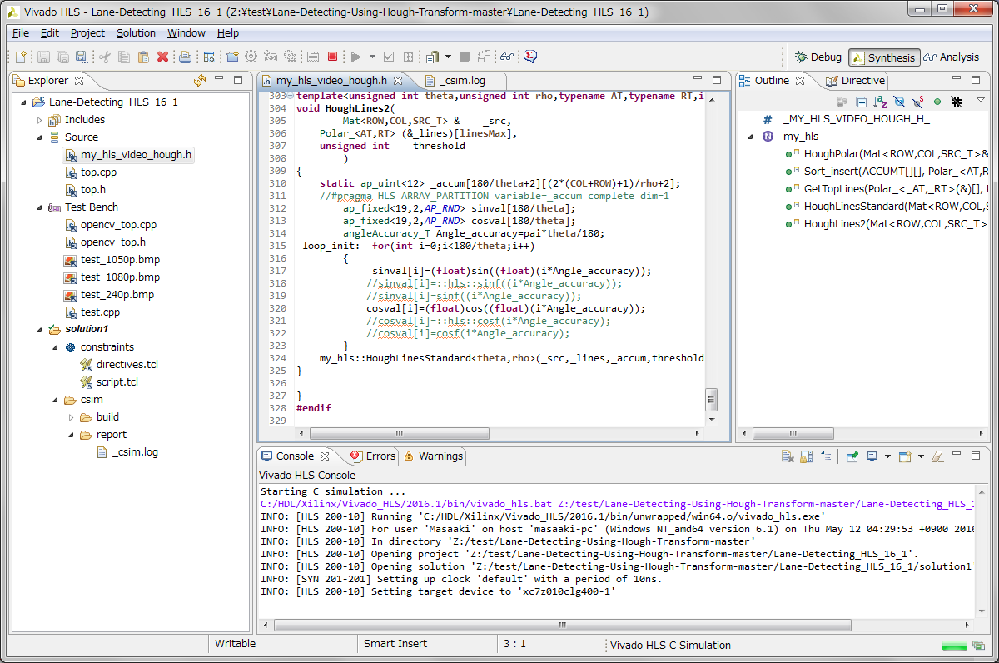Click the Open Console icon
The image size is (999, 663).
coord(905,456)
